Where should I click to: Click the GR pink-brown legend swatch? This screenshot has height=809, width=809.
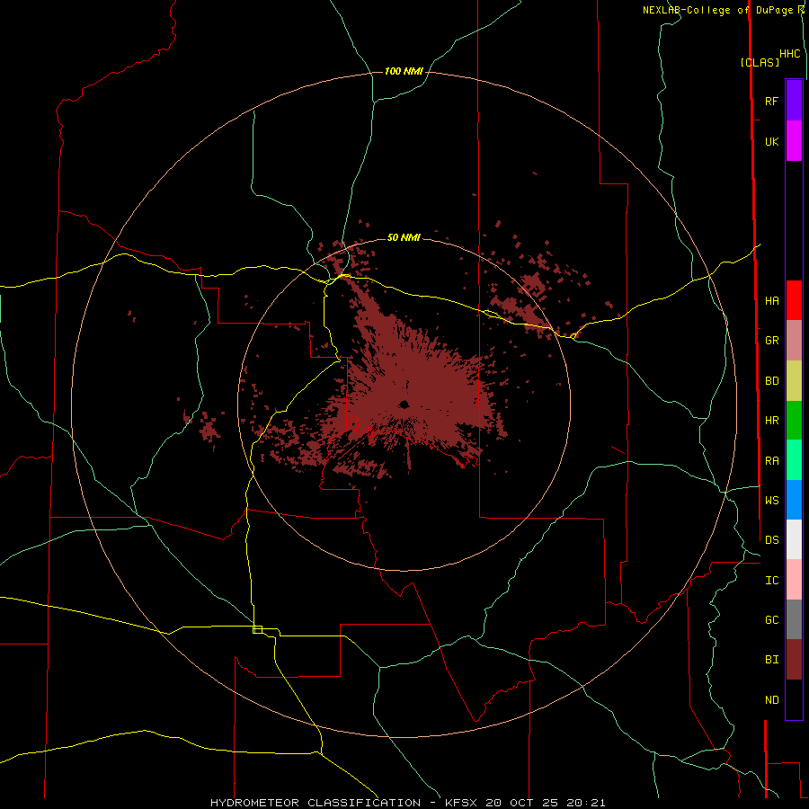pos(794,341)
